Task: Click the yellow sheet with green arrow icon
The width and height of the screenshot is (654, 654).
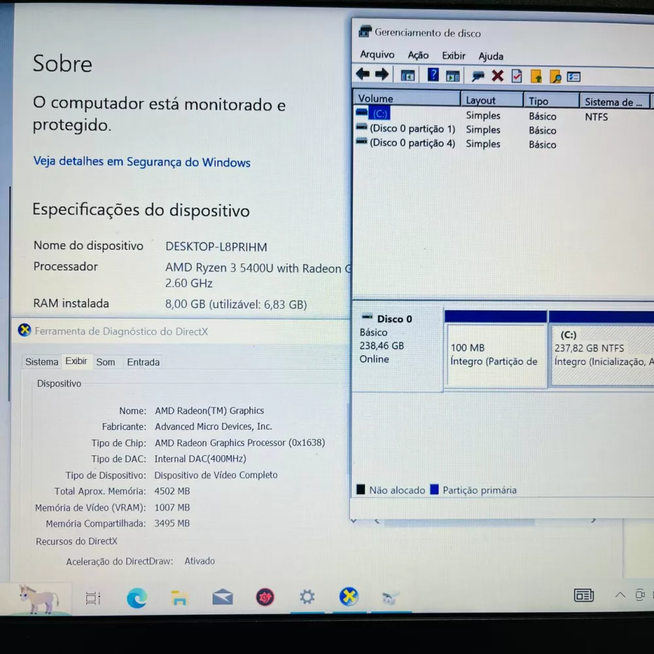Action: (536, 77)
